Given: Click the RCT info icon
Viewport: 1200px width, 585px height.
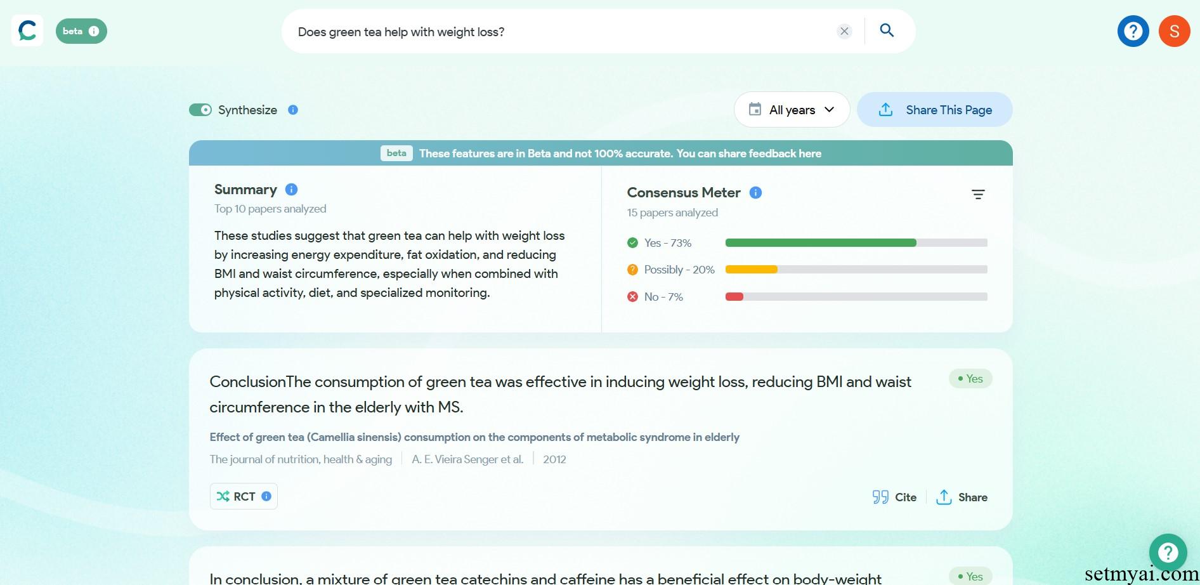Looking at the screenshot, I should click(266, 496).
